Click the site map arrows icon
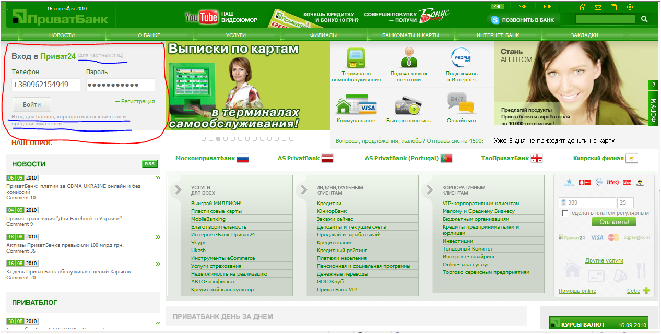This screenshot has width=661, height=334. click(x=630, y=7)
